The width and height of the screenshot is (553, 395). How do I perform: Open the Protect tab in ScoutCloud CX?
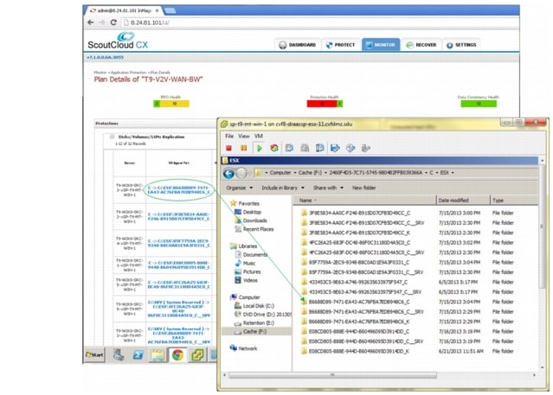tap(341, 45)
